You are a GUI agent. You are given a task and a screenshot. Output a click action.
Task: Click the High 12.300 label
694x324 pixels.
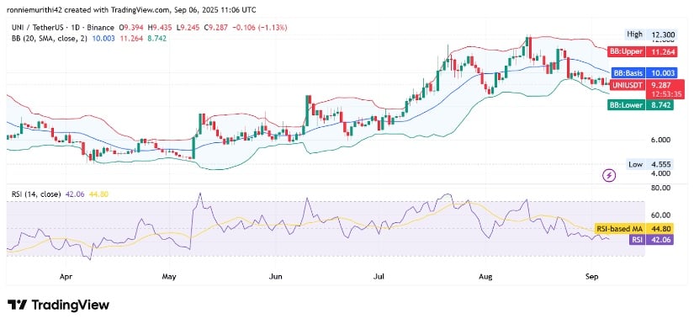pos(649,34)
